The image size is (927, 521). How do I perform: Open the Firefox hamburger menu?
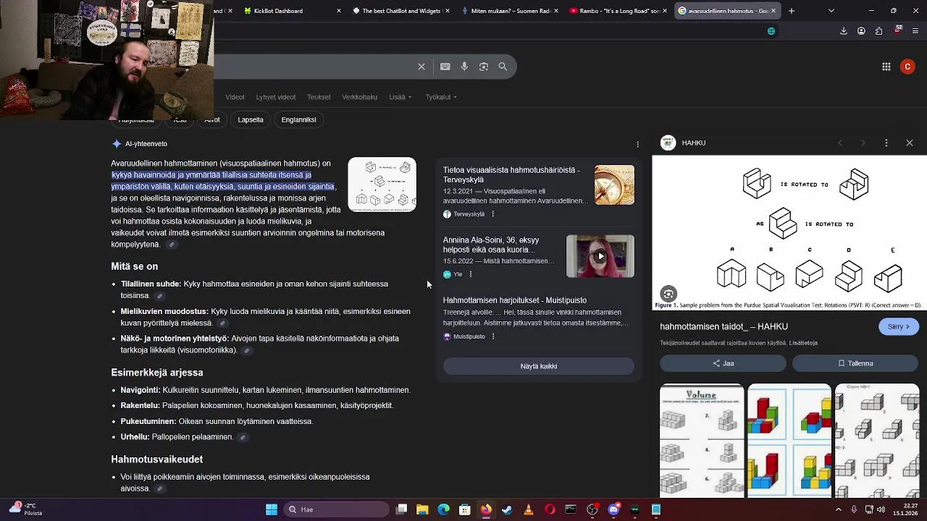click(915, 31)
